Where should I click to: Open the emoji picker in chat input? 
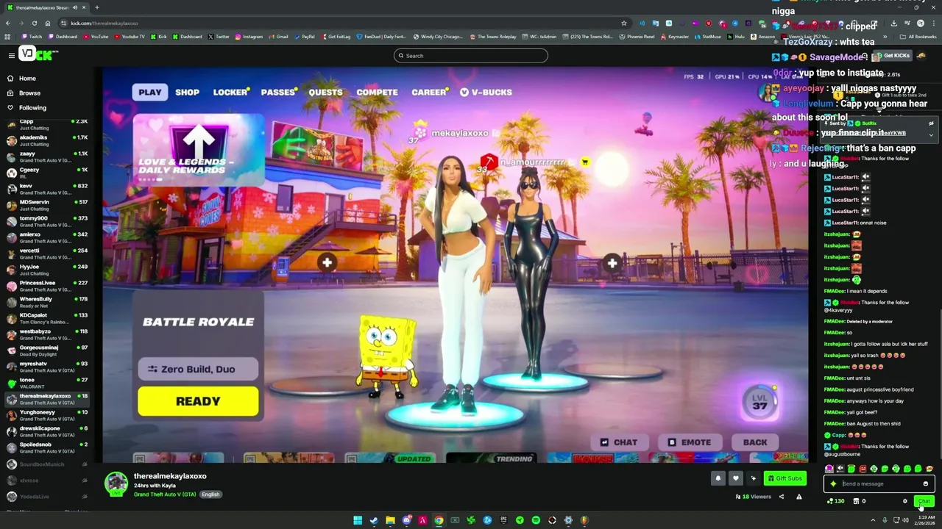[x=925, y=483]
